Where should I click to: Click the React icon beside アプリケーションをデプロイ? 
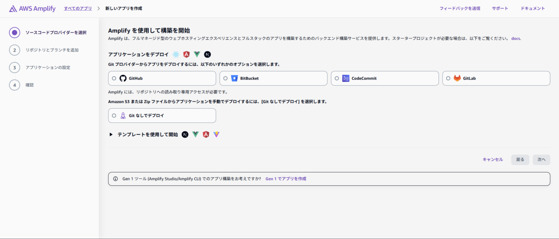[x=176, y=54]
